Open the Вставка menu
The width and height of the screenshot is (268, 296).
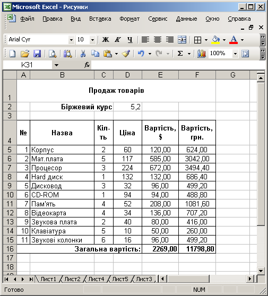tap(100, 19)
